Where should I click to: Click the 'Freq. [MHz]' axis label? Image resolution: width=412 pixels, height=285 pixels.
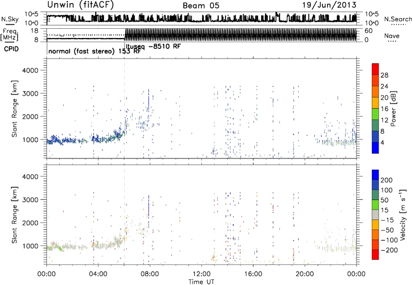tap(9, 34)
